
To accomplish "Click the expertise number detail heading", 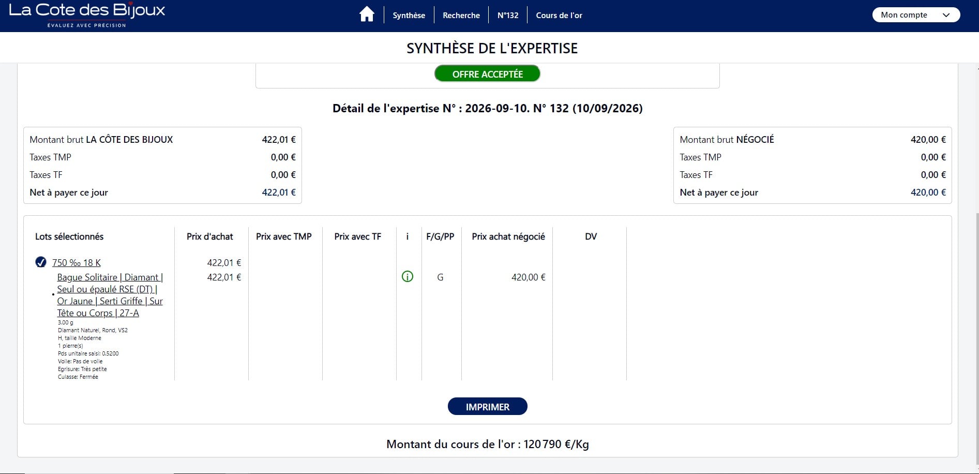I will (487, 108).
